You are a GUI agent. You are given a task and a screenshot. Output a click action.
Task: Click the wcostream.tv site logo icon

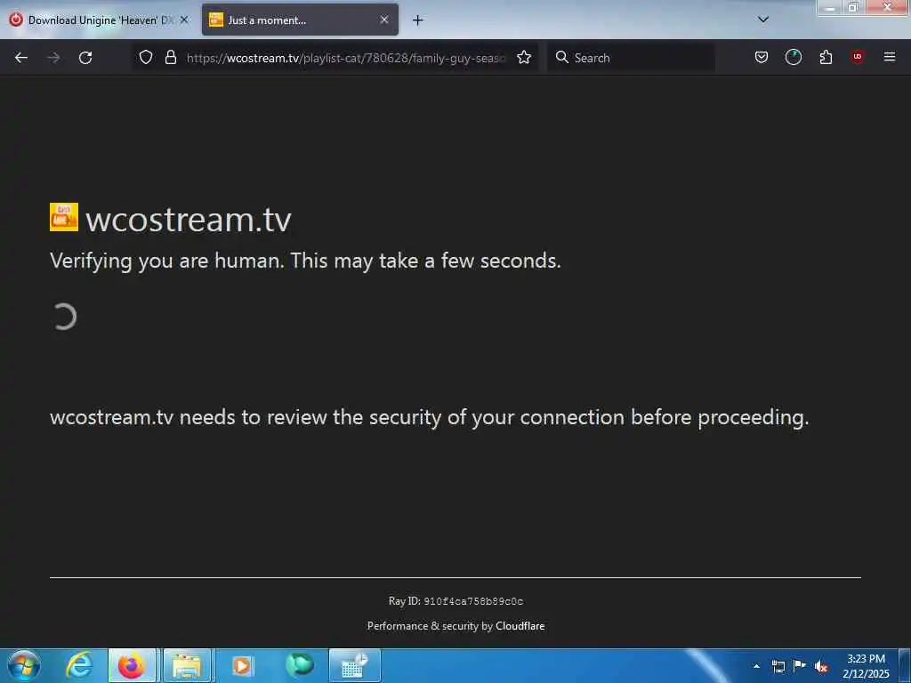[x=64, y=217]
